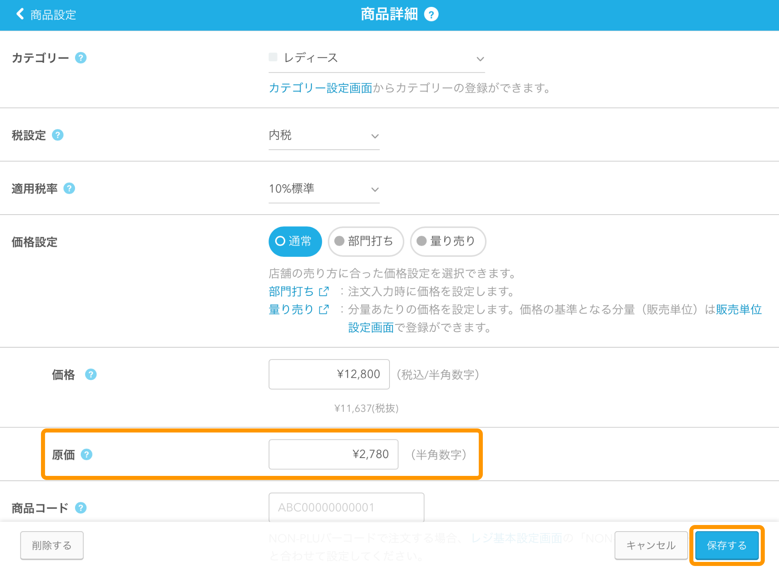779x568 pixels.
Task: Click external link icon next to 部門打ち link
Action: 324,292
